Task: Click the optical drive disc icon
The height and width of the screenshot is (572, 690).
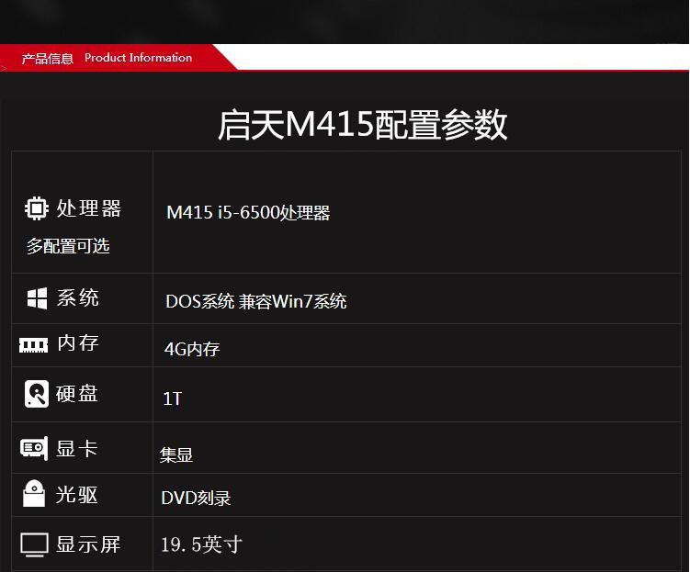Action: tap(34, 493)
